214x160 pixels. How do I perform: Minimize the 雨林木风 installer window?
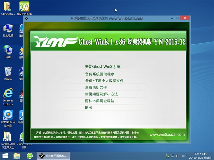click(172, 18)
